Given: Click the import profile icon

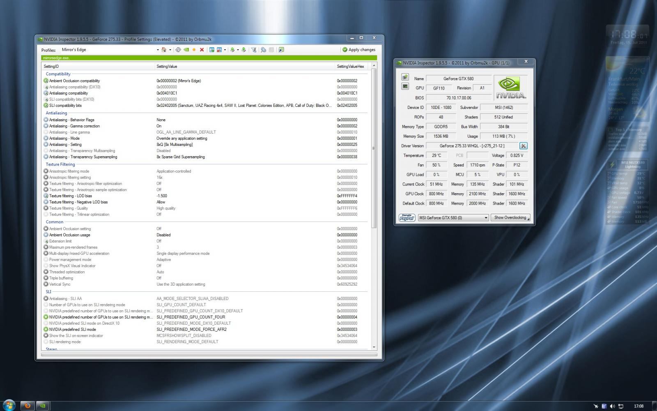Looking at the screenshot, I should (244, 50).
